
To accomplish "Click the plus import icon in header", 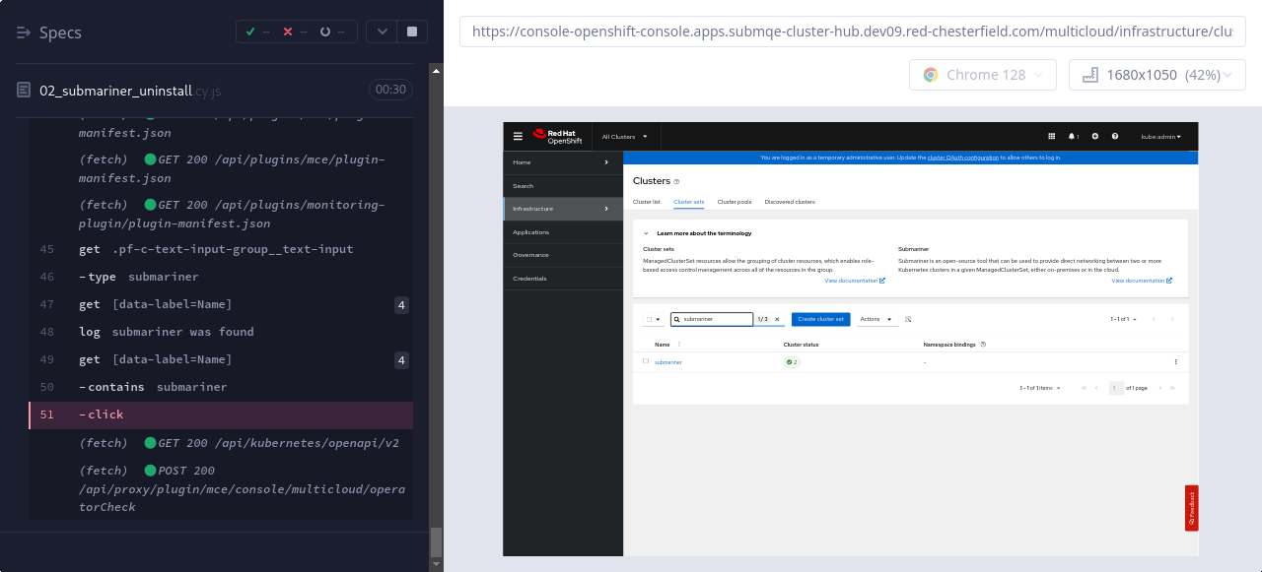I will [x=1094, y=136].
